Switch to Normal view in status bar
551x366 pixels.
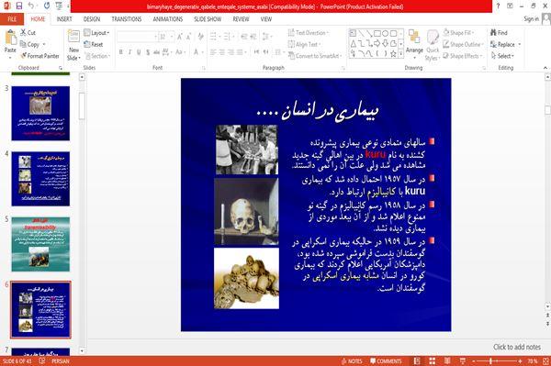(417, 360)
